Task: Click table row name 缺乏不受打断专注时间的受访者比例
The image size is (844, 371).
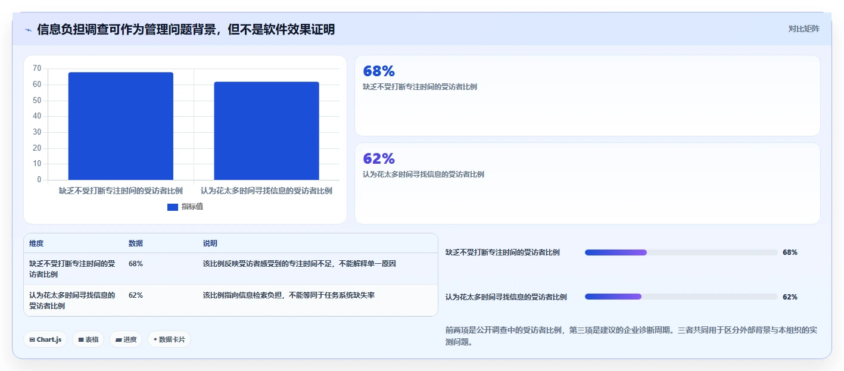Action: pos(72,269)
